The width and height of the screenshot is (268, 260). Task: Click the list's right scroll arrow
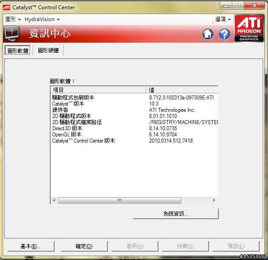(214, 200)
